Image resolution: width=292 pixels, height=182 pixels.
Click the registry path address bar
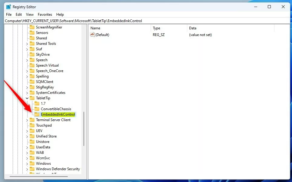tap(147, 21)
